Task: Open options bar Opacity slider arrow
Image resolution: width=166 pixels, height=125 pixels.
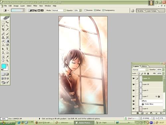Action: click(x=80, y=10)
